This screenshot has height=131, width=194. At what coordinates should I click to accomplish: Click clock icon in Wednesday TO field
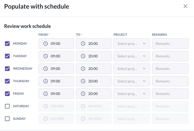click(83, 69)
